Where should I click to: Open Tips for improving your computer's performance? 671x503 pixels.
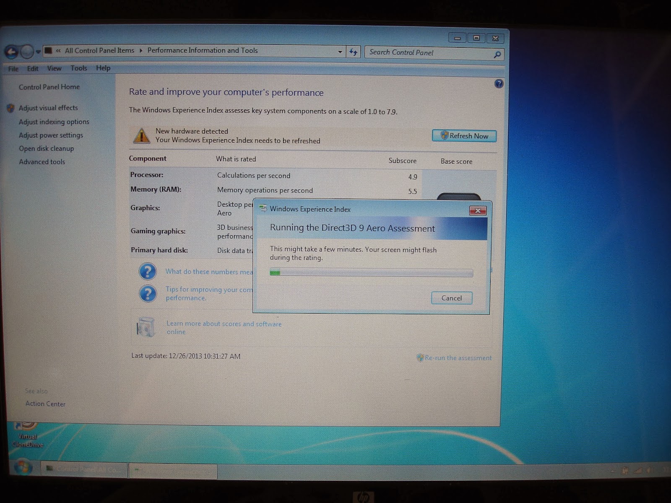209,293
